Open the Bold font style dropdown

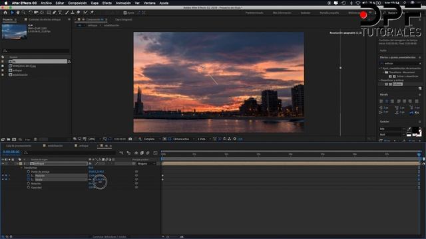pyautogui.click(x=392, y=134)
